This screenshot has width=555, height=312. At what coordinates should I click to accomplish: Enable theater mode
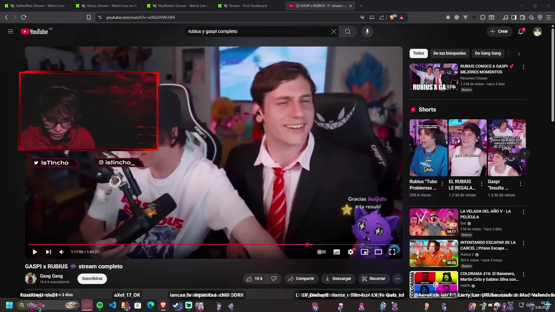click(379, 252)
